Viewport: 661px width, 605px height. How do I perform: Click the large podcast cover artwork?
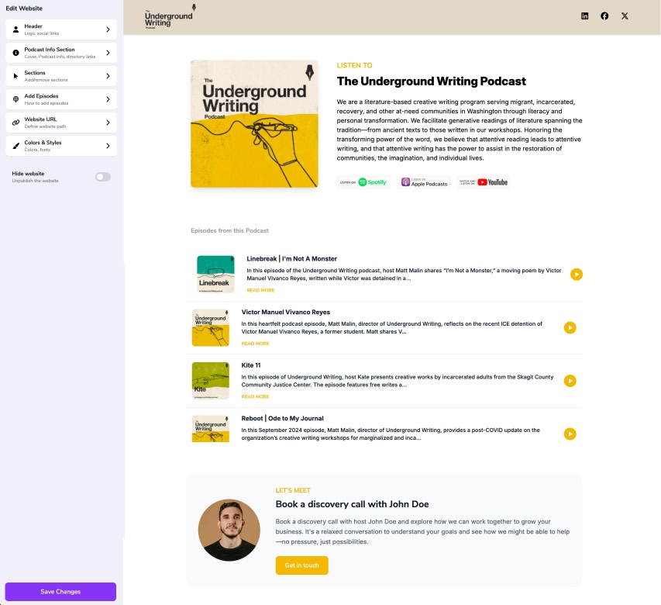point(254,123)
